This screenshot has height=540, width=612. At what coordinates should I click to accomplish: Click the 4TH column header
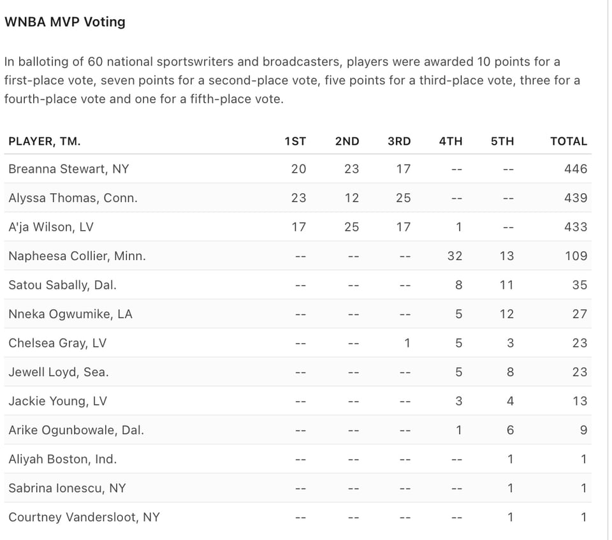pos(451,142)
